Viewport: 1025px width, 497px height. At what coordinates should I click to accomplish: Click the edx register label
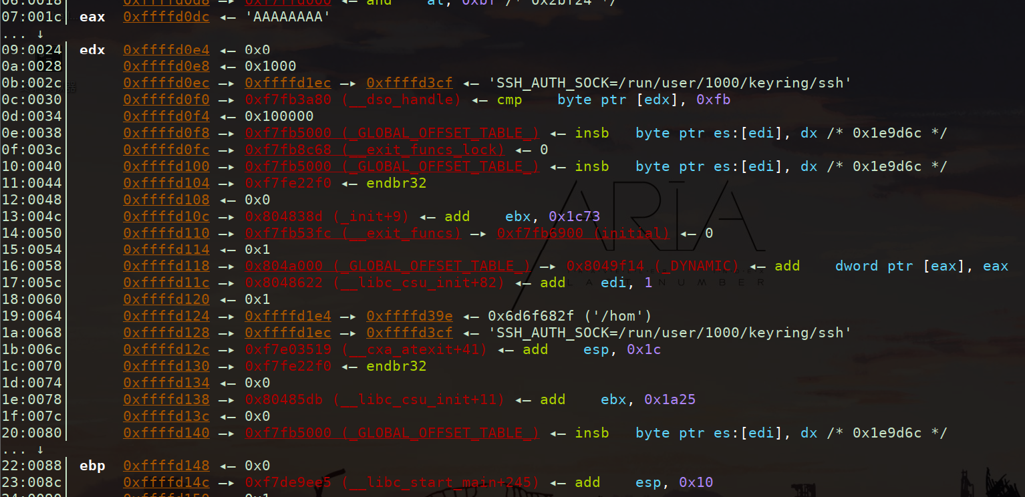point(92,50)
